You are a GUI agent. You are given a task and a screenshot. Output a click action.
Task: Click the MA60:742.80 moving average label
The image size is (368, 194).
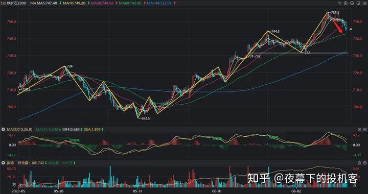130,3
